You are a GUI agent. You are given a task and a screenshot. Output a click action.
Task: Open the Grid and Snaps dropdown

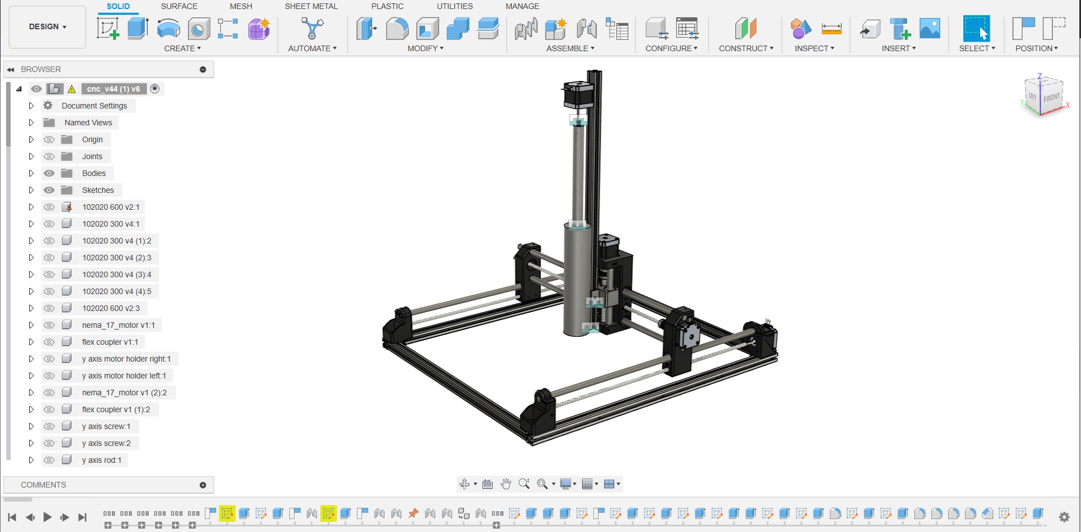coord(589,484)
